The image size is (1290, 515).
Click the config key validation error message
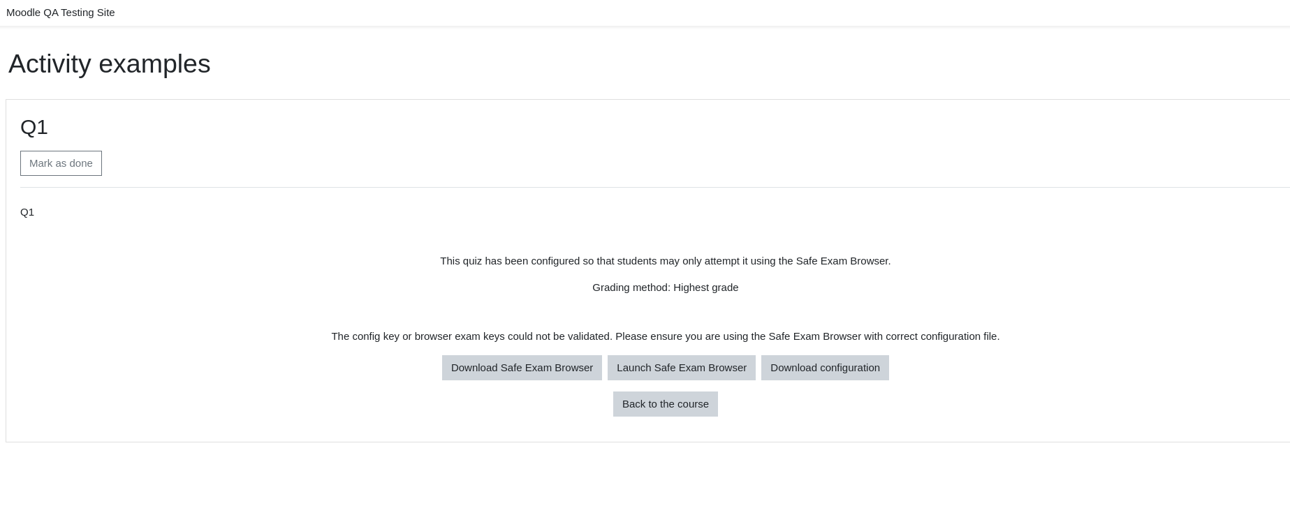[x=666, y=336]
